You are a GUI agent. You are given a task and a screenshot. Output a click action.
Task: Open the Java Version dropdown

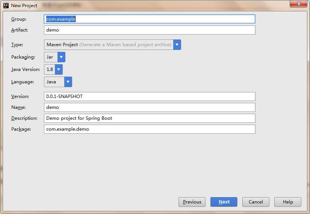59,69
